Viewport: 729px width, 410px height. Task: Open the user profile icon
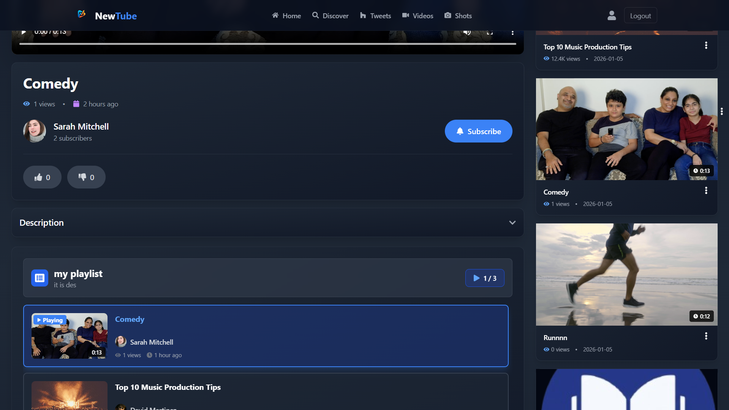click(611, 16)
